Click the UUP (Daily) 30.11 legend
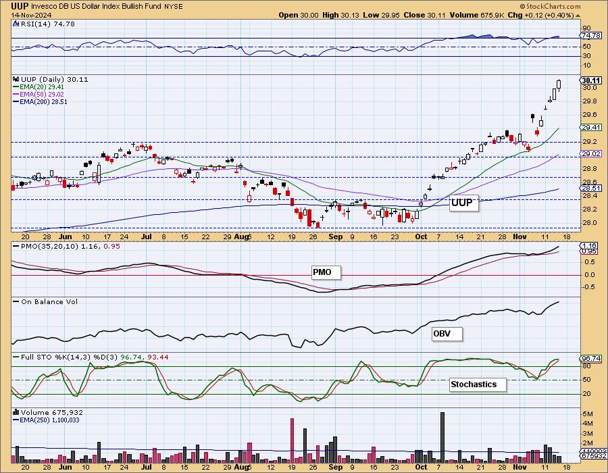Viewport: 608px width, 473px height. (54, 80)
